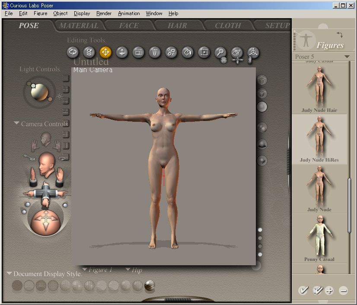Select the Morphing Tool putty icon

click(236, 52)
